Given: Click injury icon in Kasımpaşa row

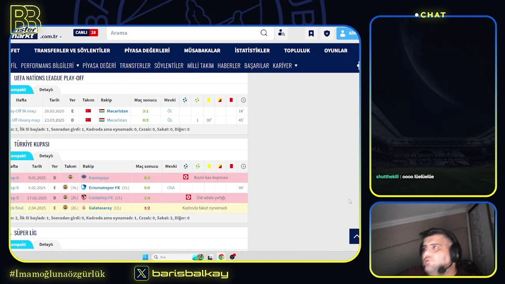Looking at the screenshot, I should click(186, 177).
